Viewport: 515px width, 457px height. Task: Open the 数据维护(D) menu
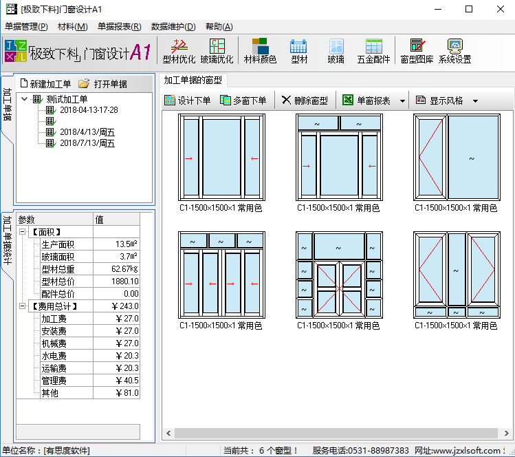(173, 27)
